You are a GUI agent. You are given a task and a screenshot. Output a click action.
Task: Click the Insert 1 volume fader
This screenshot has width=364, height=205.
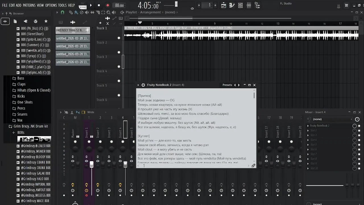point(92,165)
